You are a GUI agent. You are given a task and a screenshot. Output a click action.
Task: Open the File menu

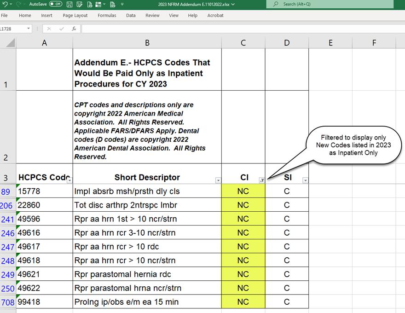tap(5, 16)
